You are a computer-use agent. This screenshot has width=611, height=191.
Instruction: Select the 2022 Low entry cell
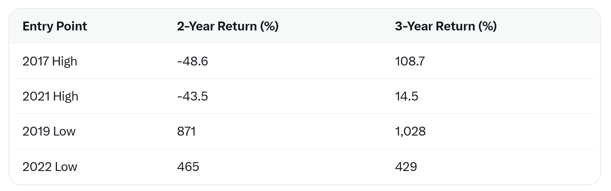[50, 167]
